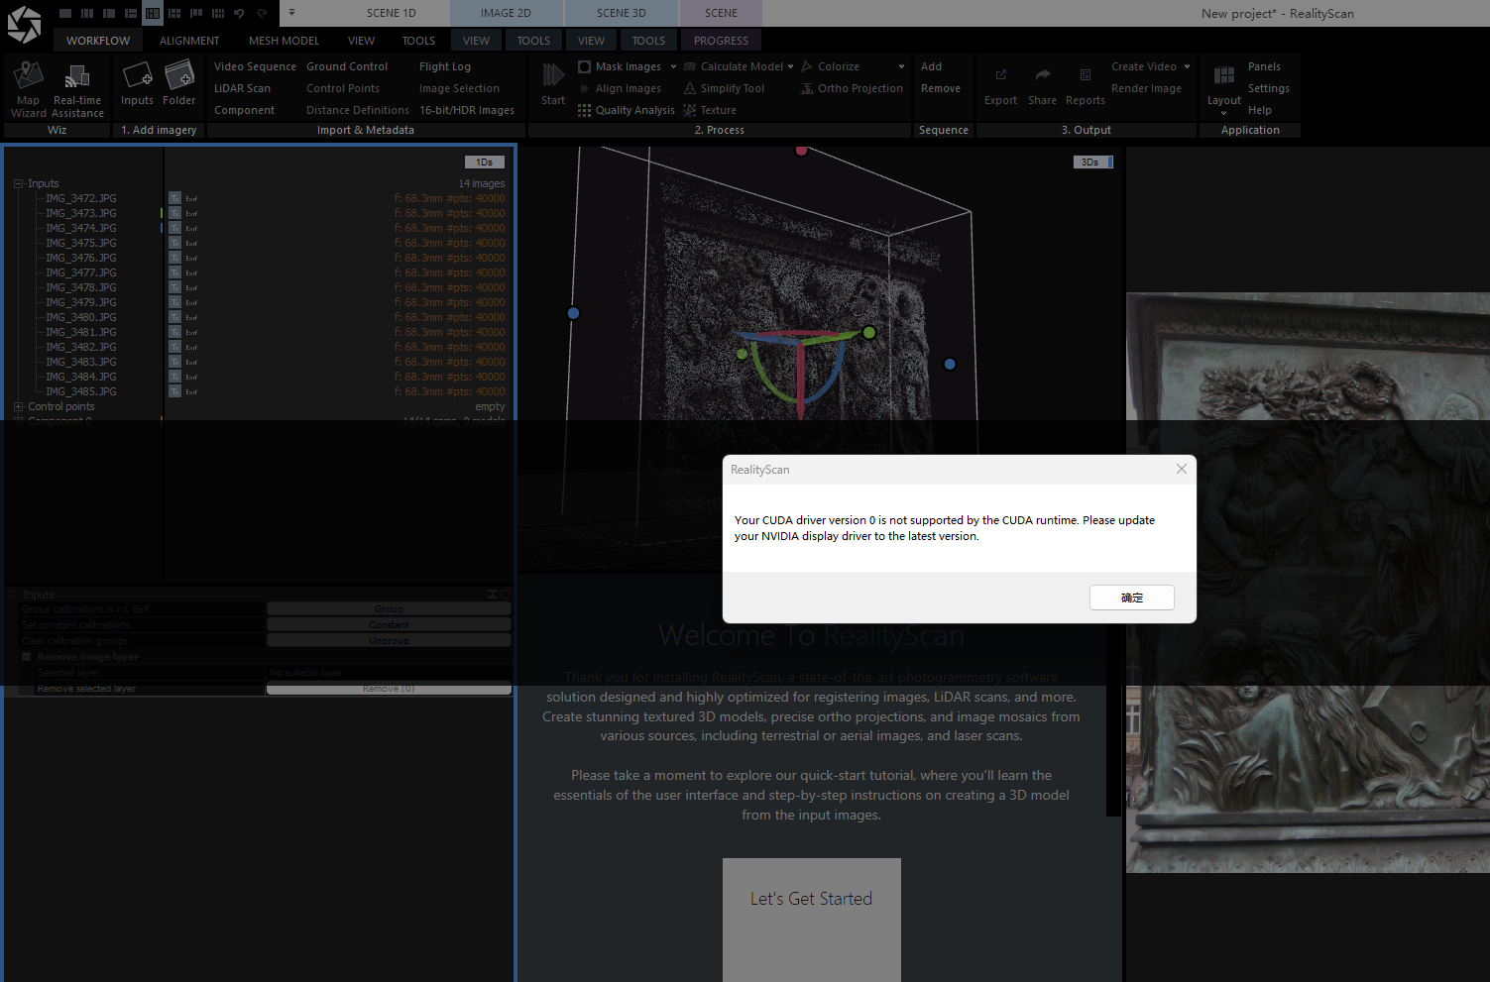Click the Share arrow icon
The width and height of the screenshot is (1490, 982).
(1043, 75)
